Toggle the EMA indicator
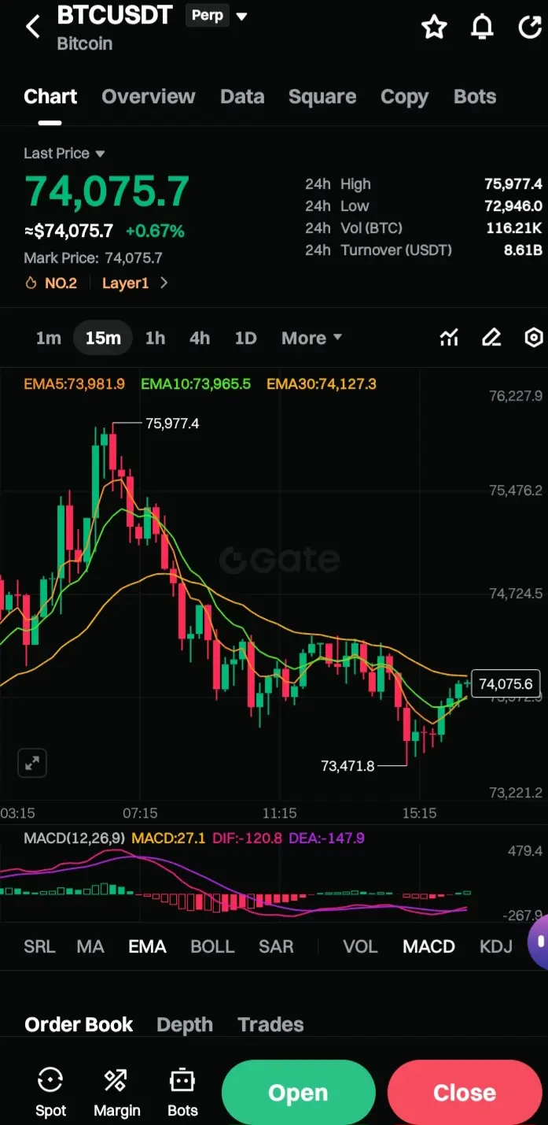548x1125 pixels. 147,946
